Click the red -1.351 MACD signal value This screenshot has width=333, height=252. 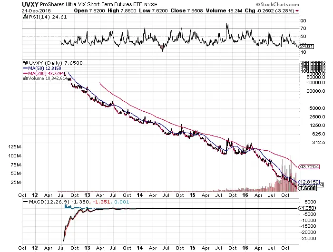[x=101, y=202]
